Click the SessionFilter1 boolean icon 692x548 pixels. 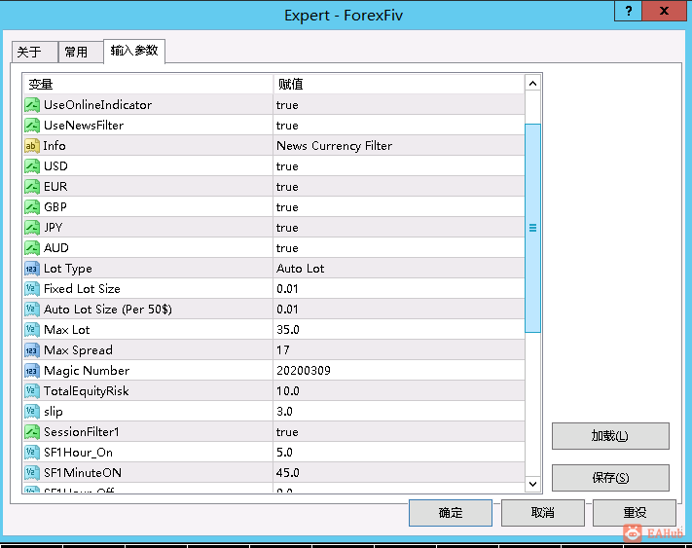click(x=32, y=432)
